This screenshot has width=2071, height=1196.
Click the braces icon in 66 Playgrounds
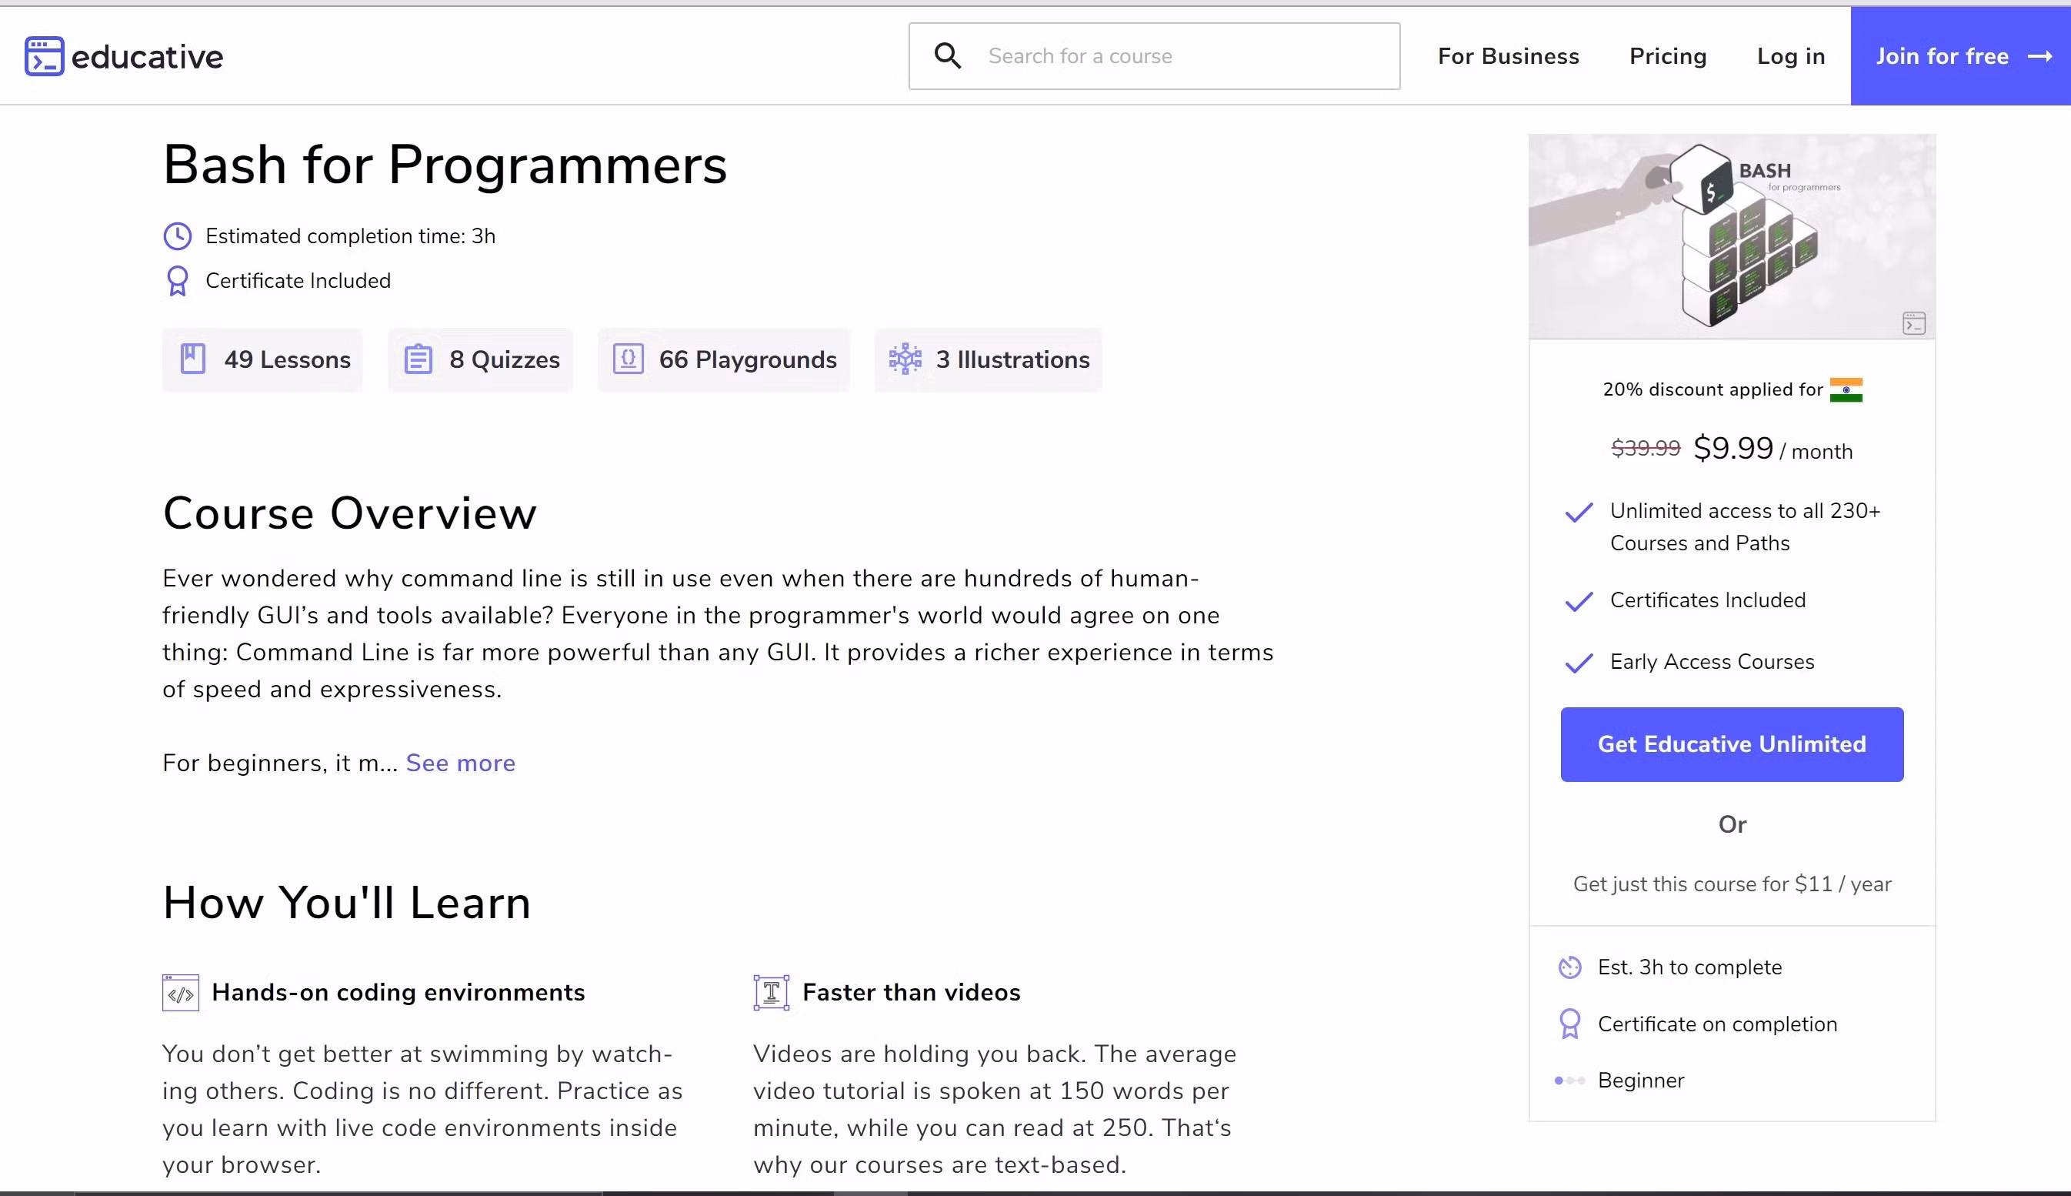(x=628, y=359)
